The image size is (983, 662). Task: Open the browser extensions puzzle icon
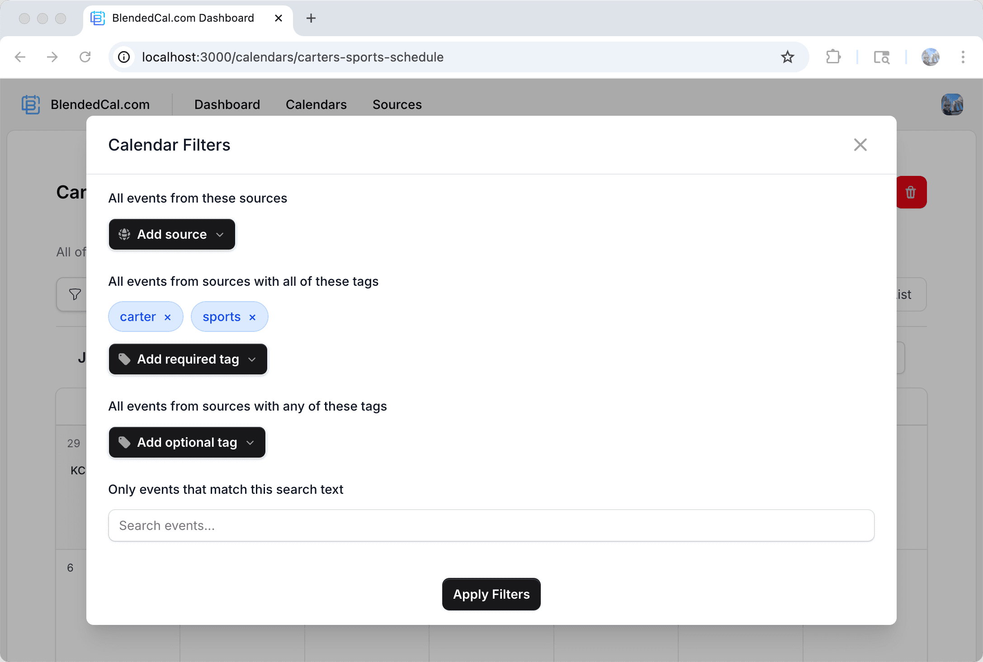[x=833, y=57]
